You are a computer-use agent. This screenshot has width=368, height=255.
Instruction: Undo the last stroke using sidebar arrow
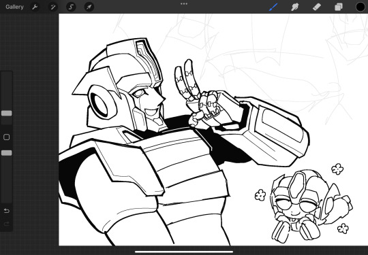[x=7, y=211]
